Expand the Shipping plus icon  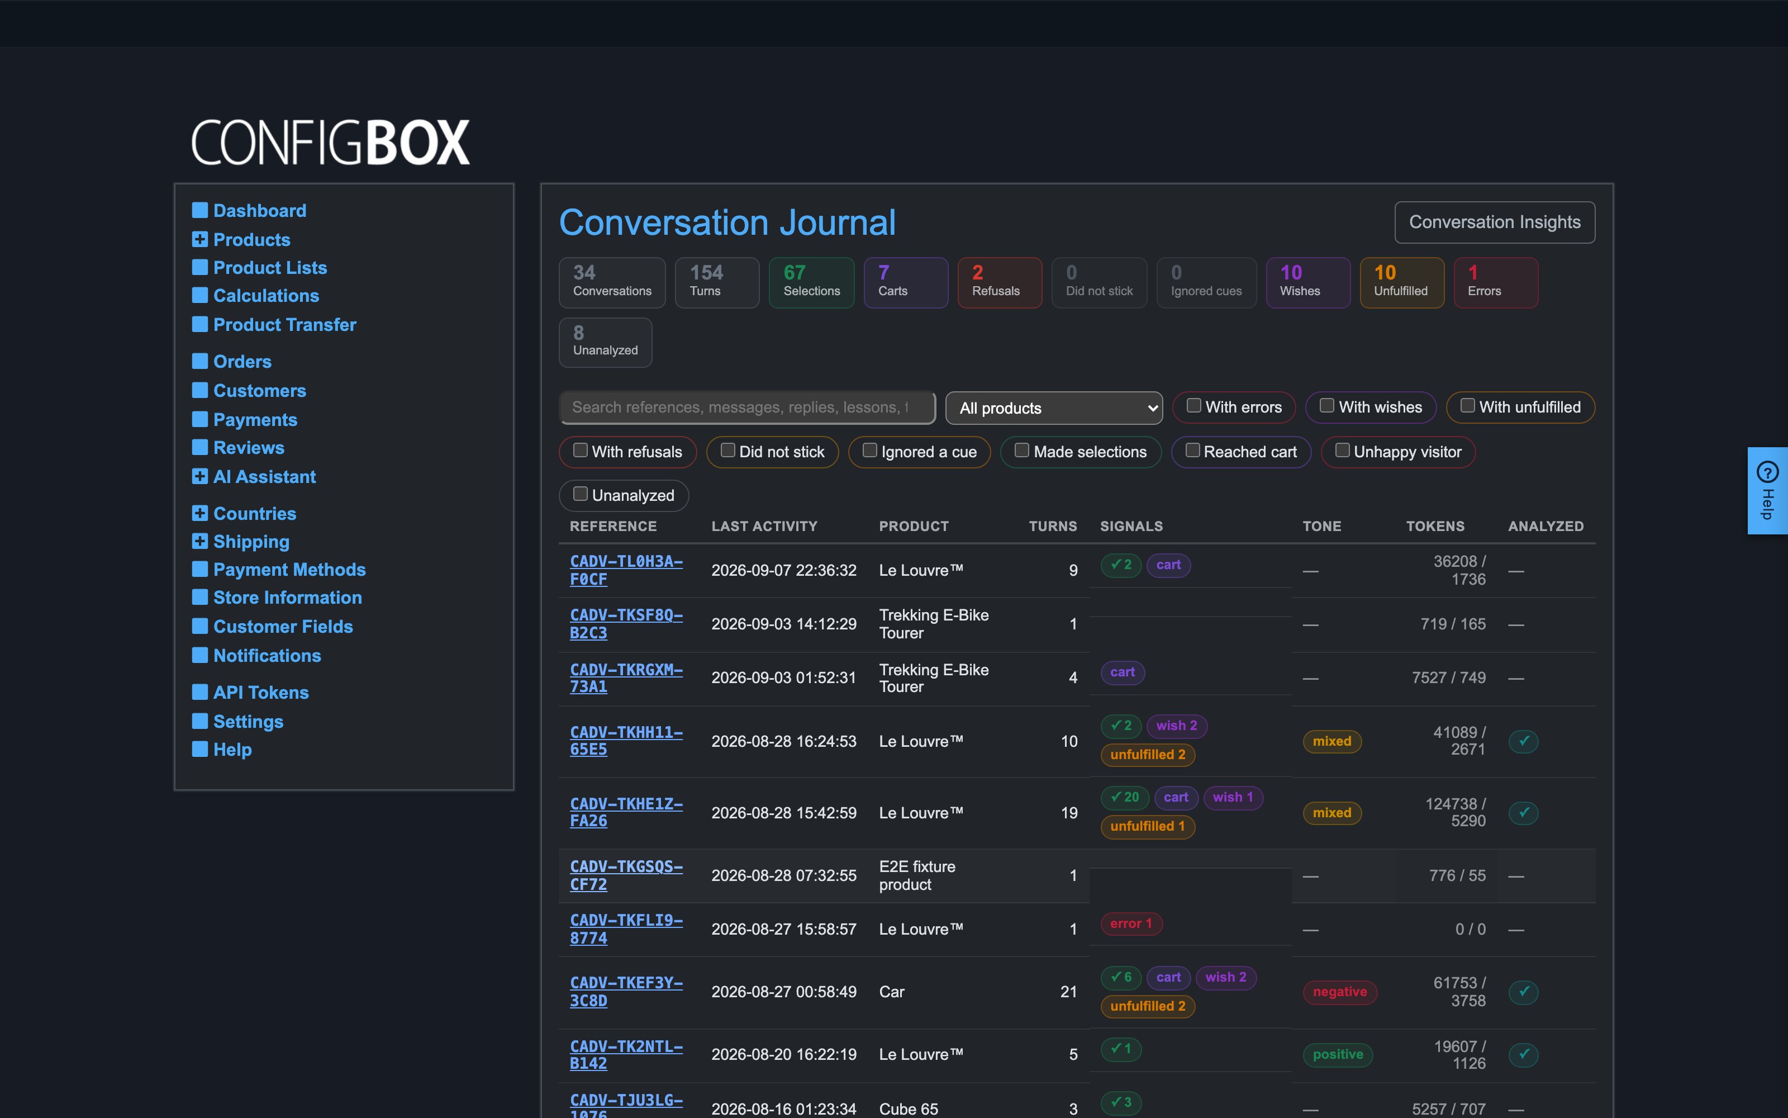pos(199,541)
